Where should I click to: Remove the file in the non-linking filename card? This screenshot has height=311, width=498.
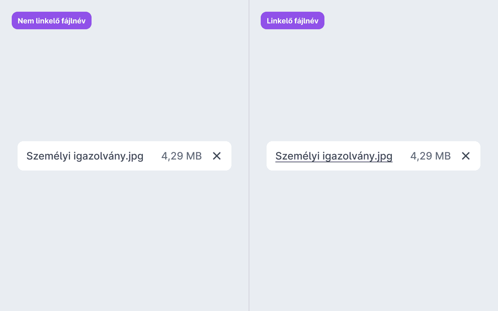[217, 156]
